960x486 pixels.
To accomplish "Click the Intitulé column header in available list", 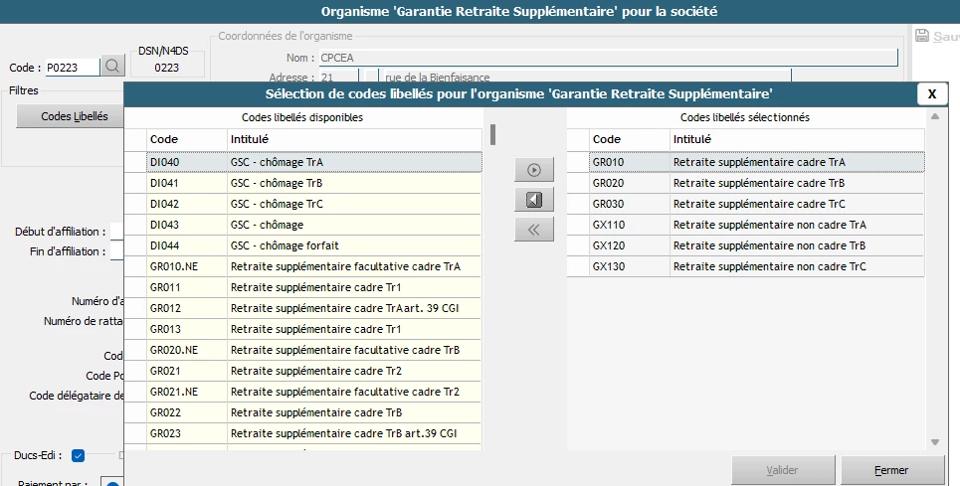I will [x=354, y=139].
